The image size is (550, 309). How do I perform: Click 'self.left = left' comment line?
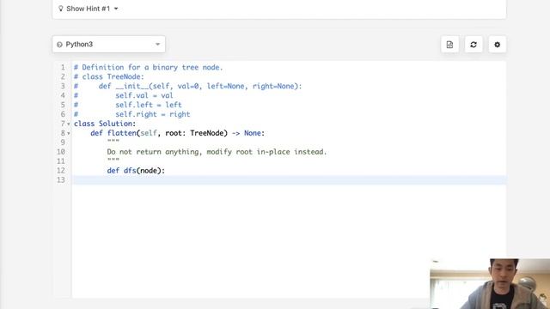pyautogui.click(x=149, y=105)
